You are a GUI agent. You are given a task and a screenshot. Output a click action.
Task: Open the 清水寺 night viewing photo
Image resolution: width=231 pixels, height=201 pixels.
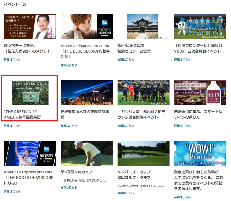(87, 93)
